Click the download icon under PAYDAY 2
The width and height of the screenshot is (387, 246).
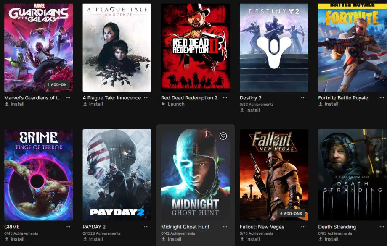(85, 239)
